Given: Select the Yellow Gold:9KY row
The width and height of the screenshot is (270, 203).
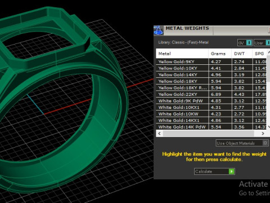Looking at the screenshot, I should pos(211,61).
